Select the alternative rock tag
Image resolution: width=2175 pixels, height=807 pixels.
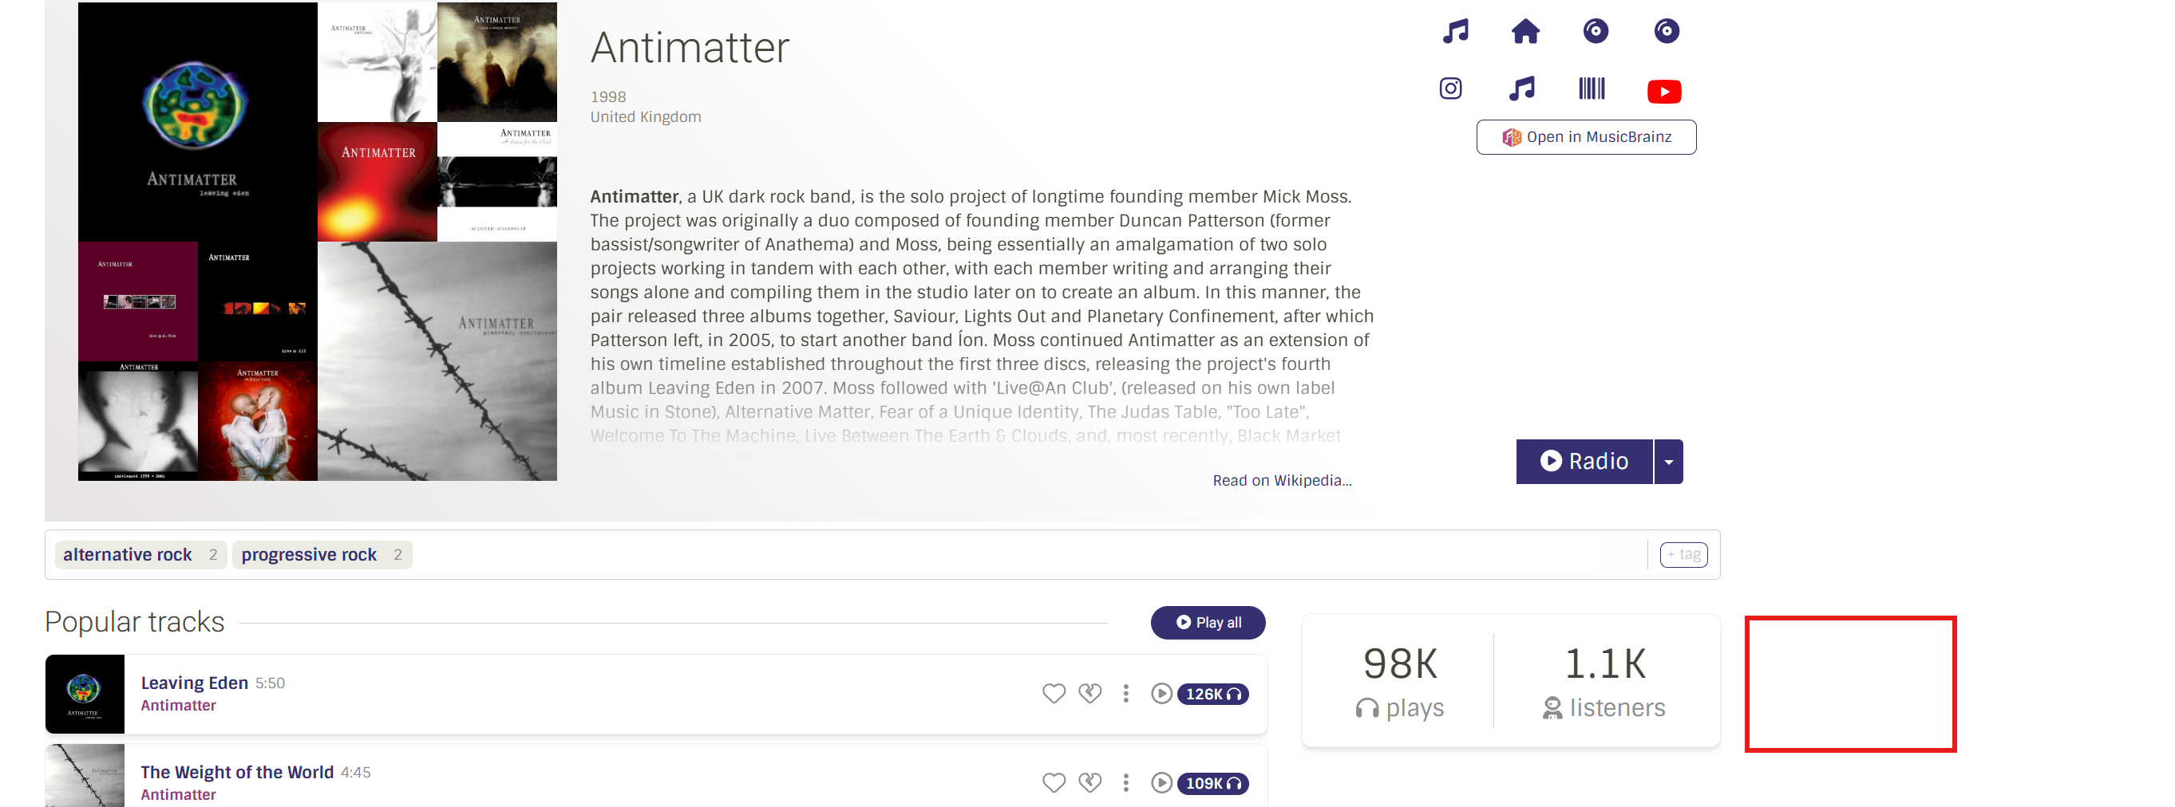tap(128, 555)
